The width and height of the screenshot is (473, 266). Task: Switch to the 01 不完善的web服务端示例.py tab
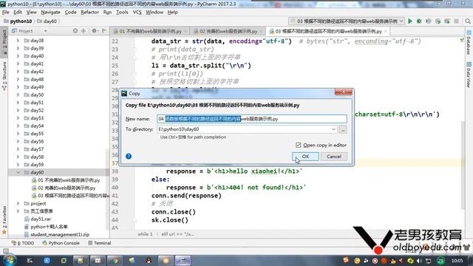click(x=150, y=31)
